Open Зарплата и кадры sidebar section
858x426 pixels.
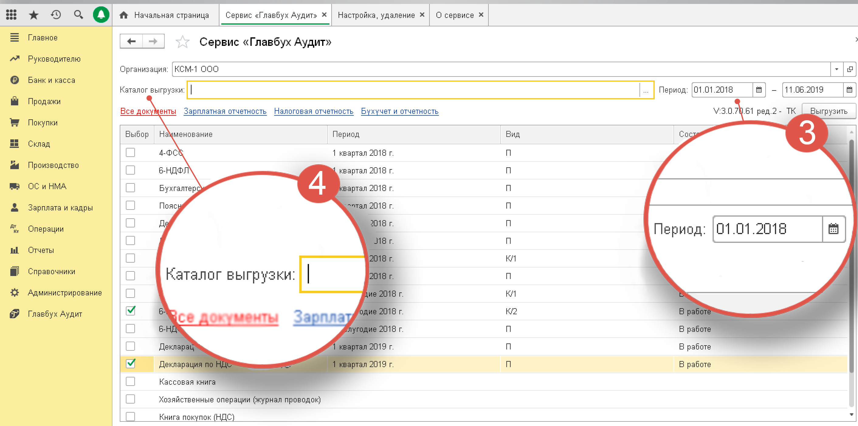pyautogui.click(x=60, y=208)
